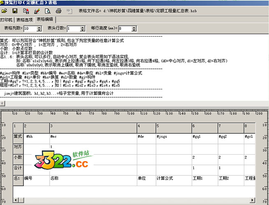Click the save-as document icon
Viewport: 269px width, 205px height.
(x=26, y=11)
